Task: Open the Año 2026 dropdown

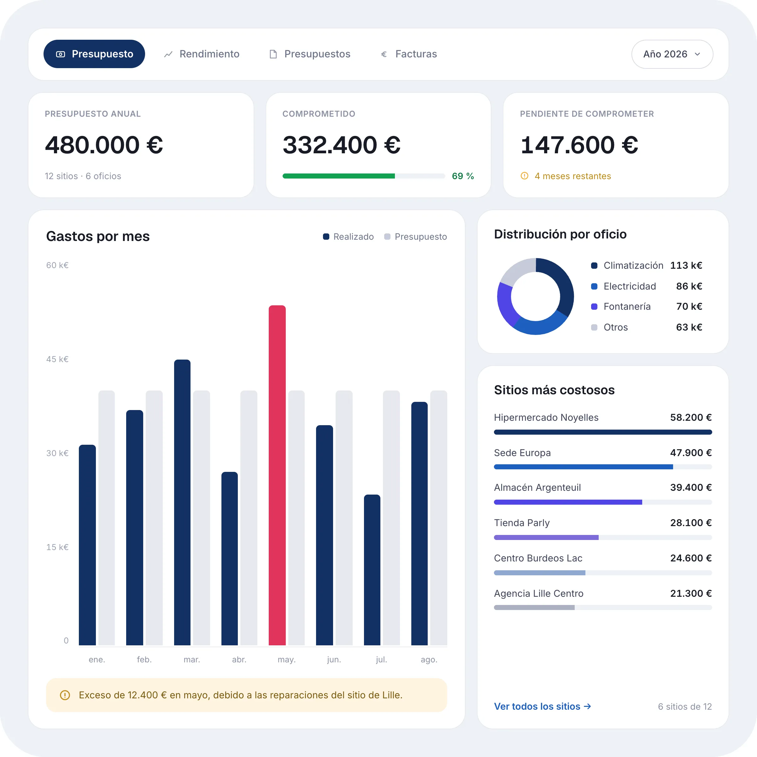Action: tap(672, 54)
